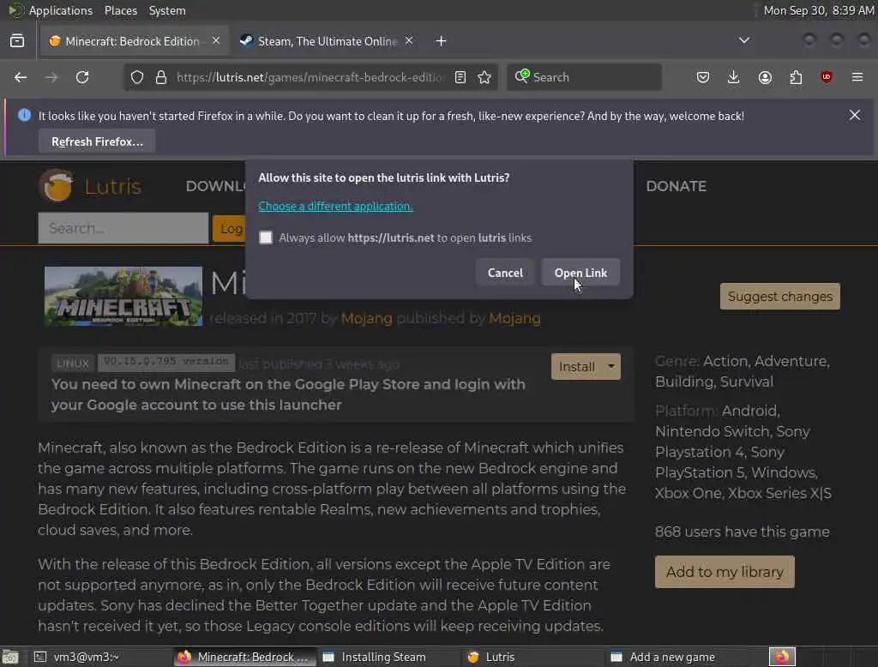Open the Downloads toolbar icon
This screenshot has width=878, height=667.
click(734, 77)
